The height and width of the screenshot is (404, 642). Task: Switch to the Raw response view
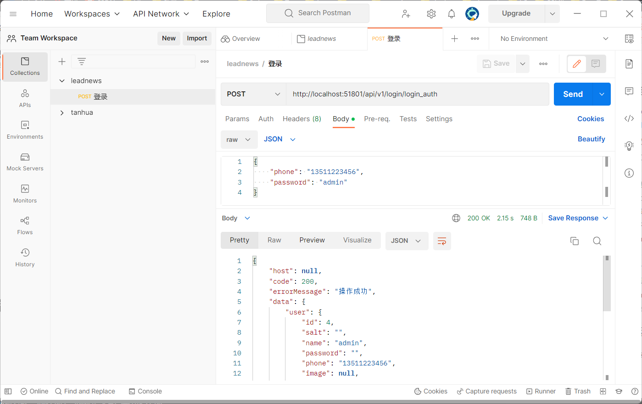click(x=274, y=240)
